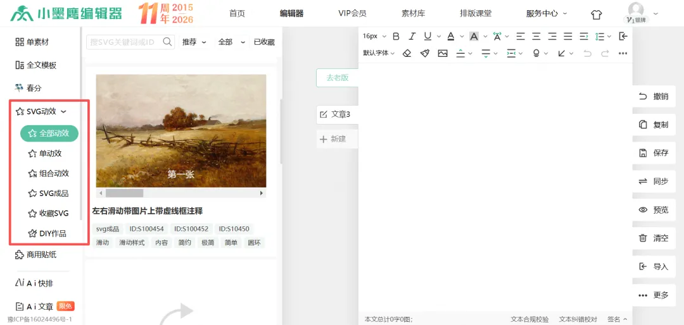Apply center text alignment

536,36
